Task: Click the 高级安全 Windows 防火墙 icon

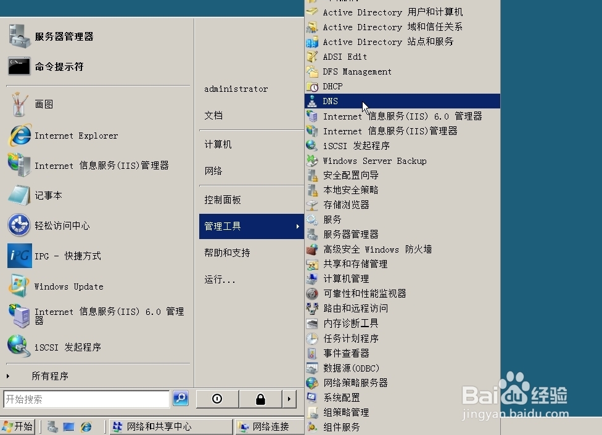Action: point(312,250)
